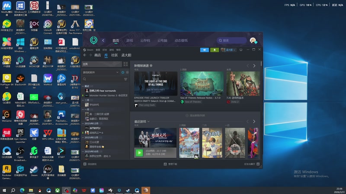Switch to 游戏 tab in the UU window
This screenshot has height=194, width=346.
(129, 41)
